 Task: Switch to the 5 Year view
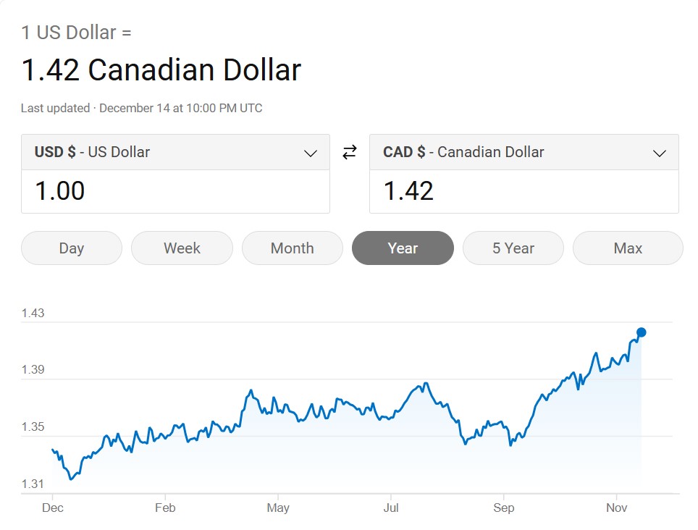(x=513, y=248)
